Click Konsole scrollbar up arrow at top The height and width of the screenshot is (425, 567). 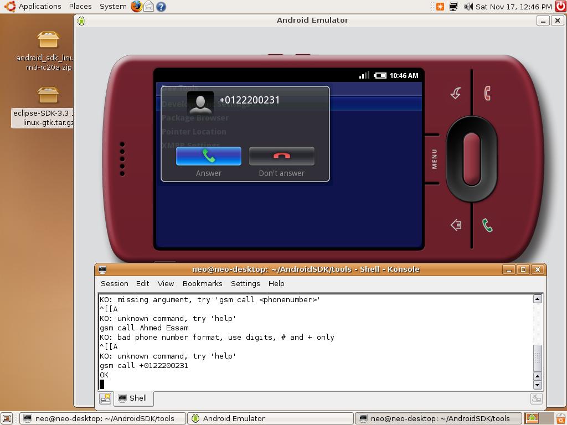pyautogui.click(x=537, y=299)
